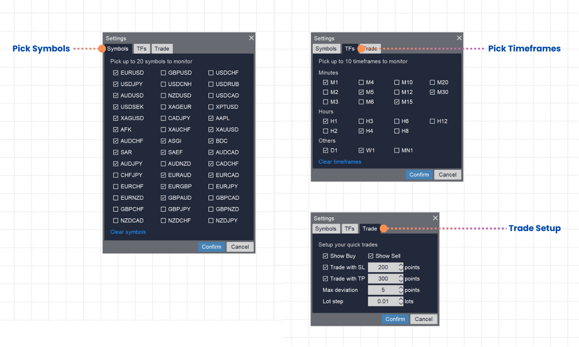Click the Clear symbols link
The image size is (579, 347).
(x=128, y=232)
